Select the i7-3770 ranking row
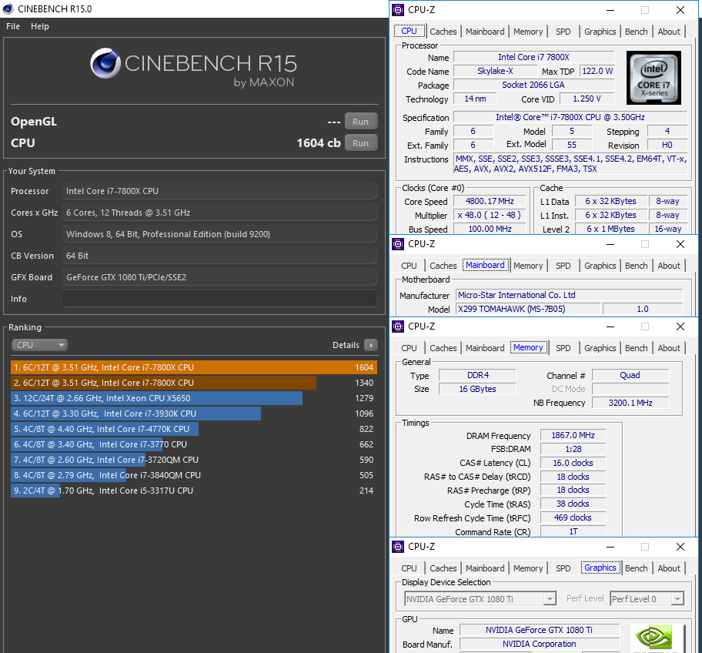 194,444
